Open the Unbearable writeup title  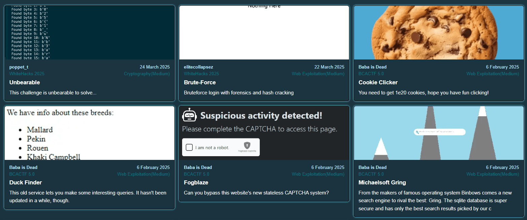[x=25, y=82]
